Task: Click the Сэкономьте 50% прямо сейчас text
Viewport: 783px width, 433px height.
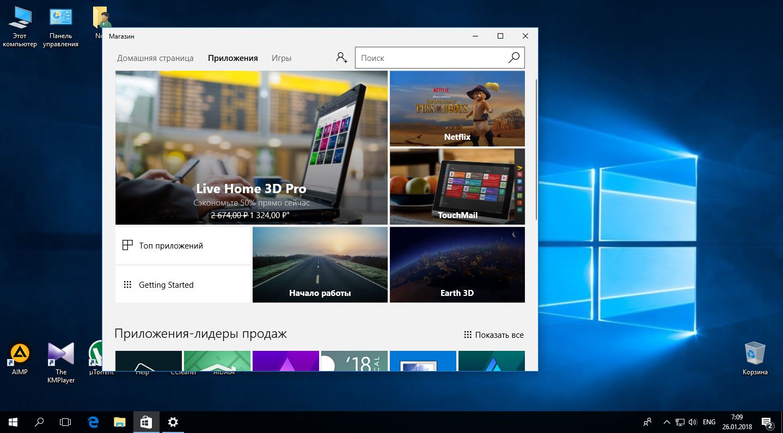Action: pyautogui.click(x=252, y=203)
